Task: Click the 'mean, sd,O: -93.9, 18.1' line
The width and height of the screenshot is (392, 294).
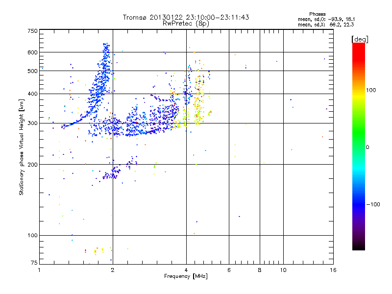Action: (x=326, y=19)
